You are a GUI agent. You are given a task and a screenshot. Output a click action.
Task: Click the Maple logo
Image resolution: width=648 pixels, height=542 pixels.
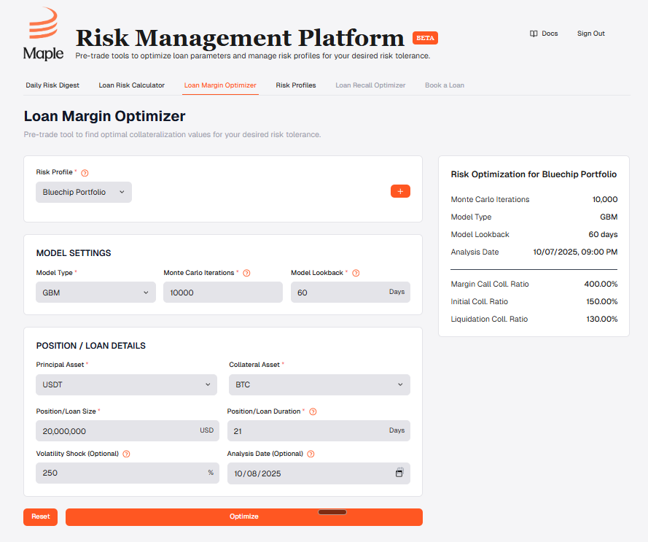[x=43, y=33]
